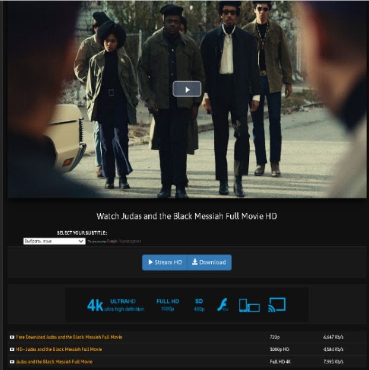Click icon beside HD - Judas link

[x=12, y=349]
